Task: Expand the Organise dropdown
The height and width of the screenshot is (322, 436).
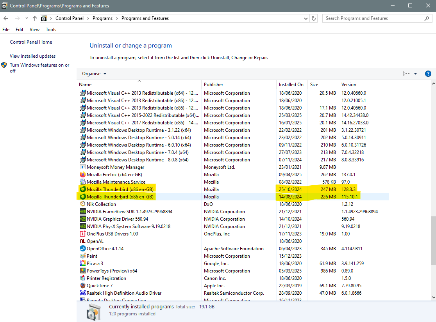Action: [94, 74]
